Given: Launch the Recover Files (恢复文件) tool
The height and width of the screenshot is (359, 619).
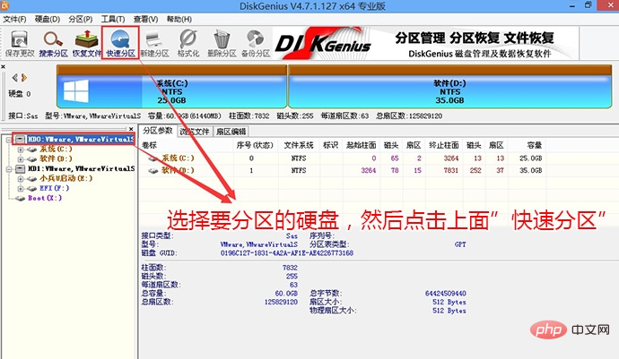Looking at the screenshot, I should point(87,43).
